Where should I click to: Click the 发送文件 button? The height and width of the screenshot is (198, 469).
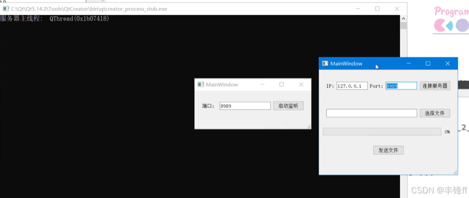[388, 150]
